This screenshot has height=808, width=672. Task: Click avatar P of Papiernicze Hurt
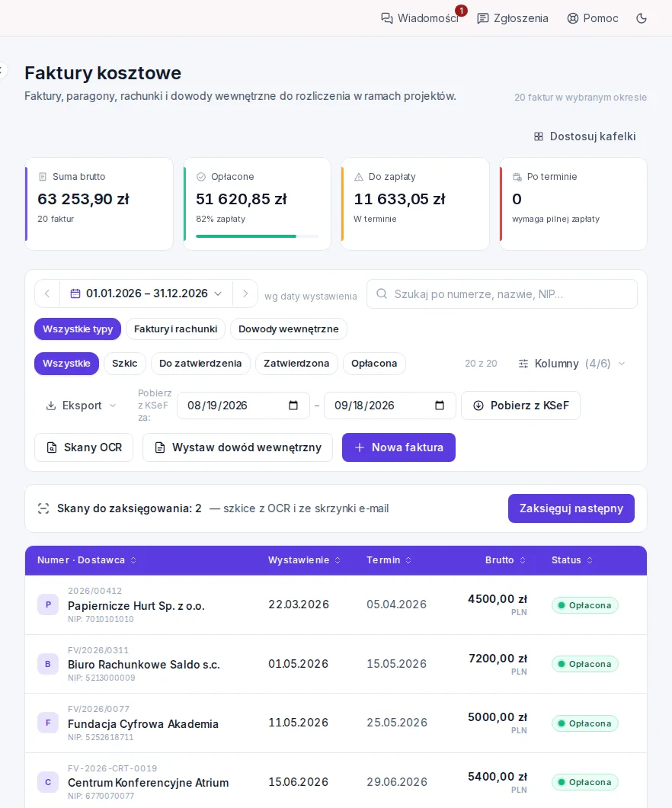48,604
